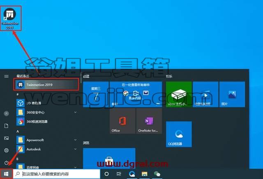This screenshot has height=179, width=263.
Task: Click the taskbar search input box
Action: 57,174
